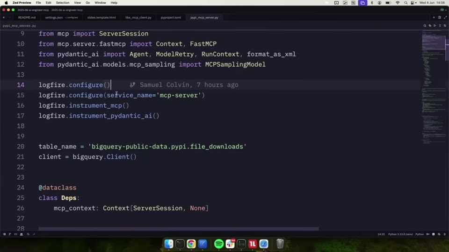The height and width of the screenshot is (252, 449).
Task: Switch to the README.md tab
Action: (x=27, y=17)
